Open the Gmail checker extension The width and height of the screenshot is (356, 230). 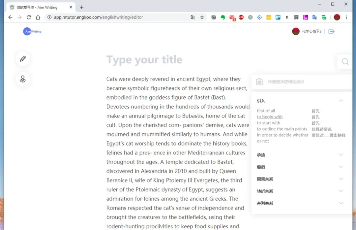[232, 18]
